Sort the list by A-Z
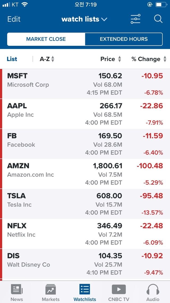 click(47, 59)
